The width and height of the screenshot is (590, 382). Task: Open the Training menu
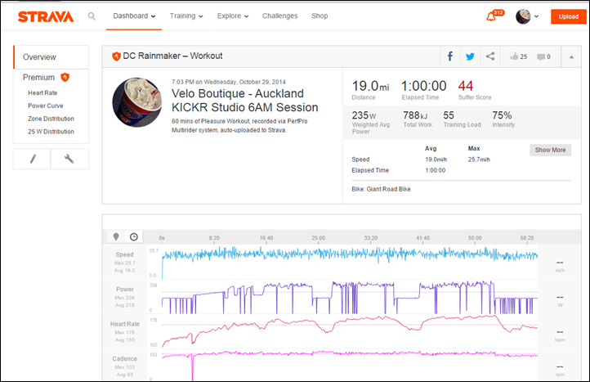pyautogui.click(x=186, y=16)
